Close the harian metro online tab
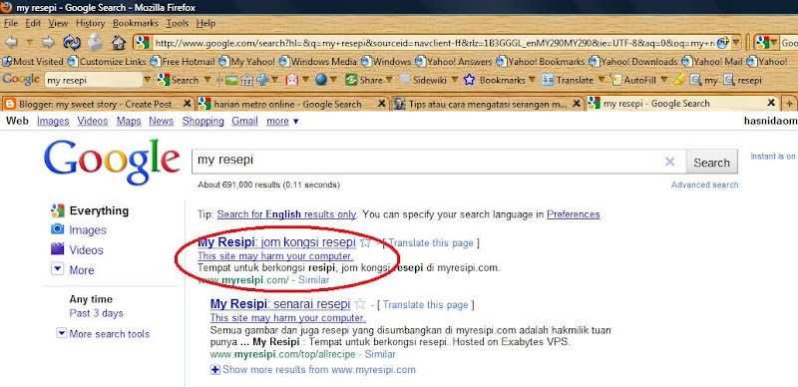The image size is (798, 387). click(x=381, y=104)
